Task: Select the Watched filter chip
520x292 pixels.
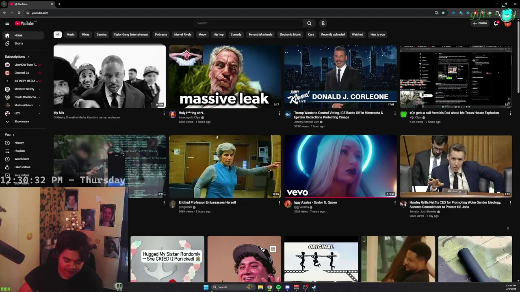Action: pyautogui.click(x=357, y=34)
